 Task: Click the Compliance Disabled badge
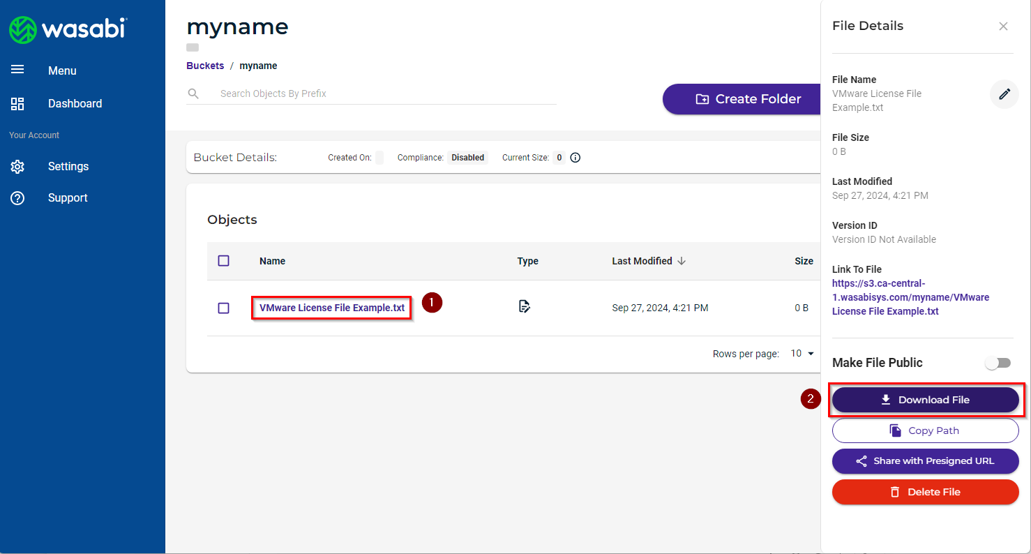tap(467, 158)
